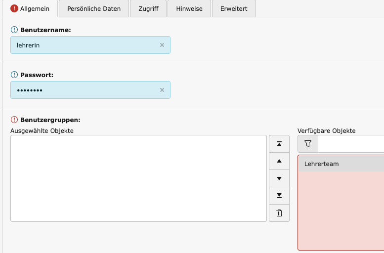
Task: Click the Passwort input field
Action: 90,90
